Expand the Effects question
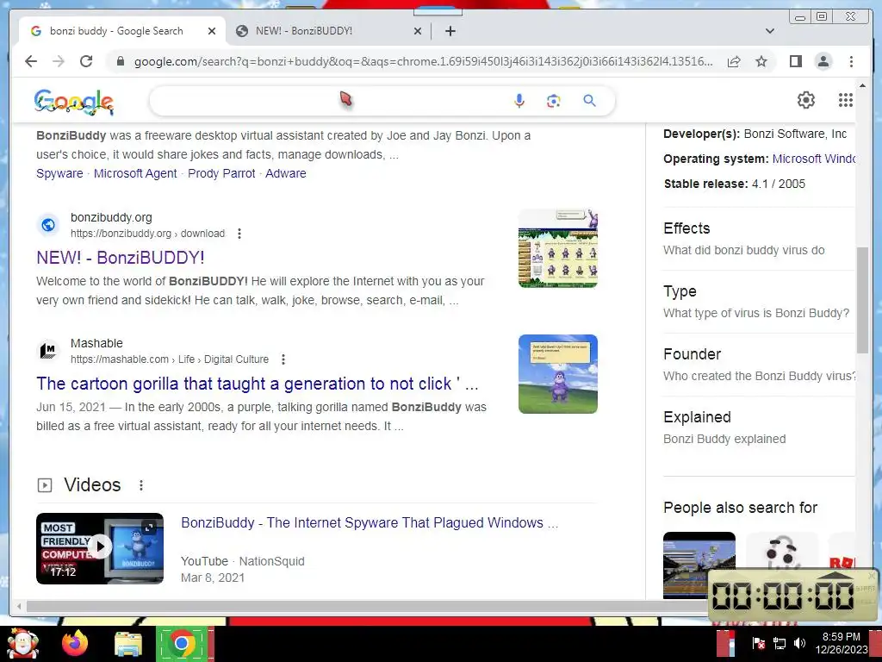The image size is (882, 662). pos(758,239)
